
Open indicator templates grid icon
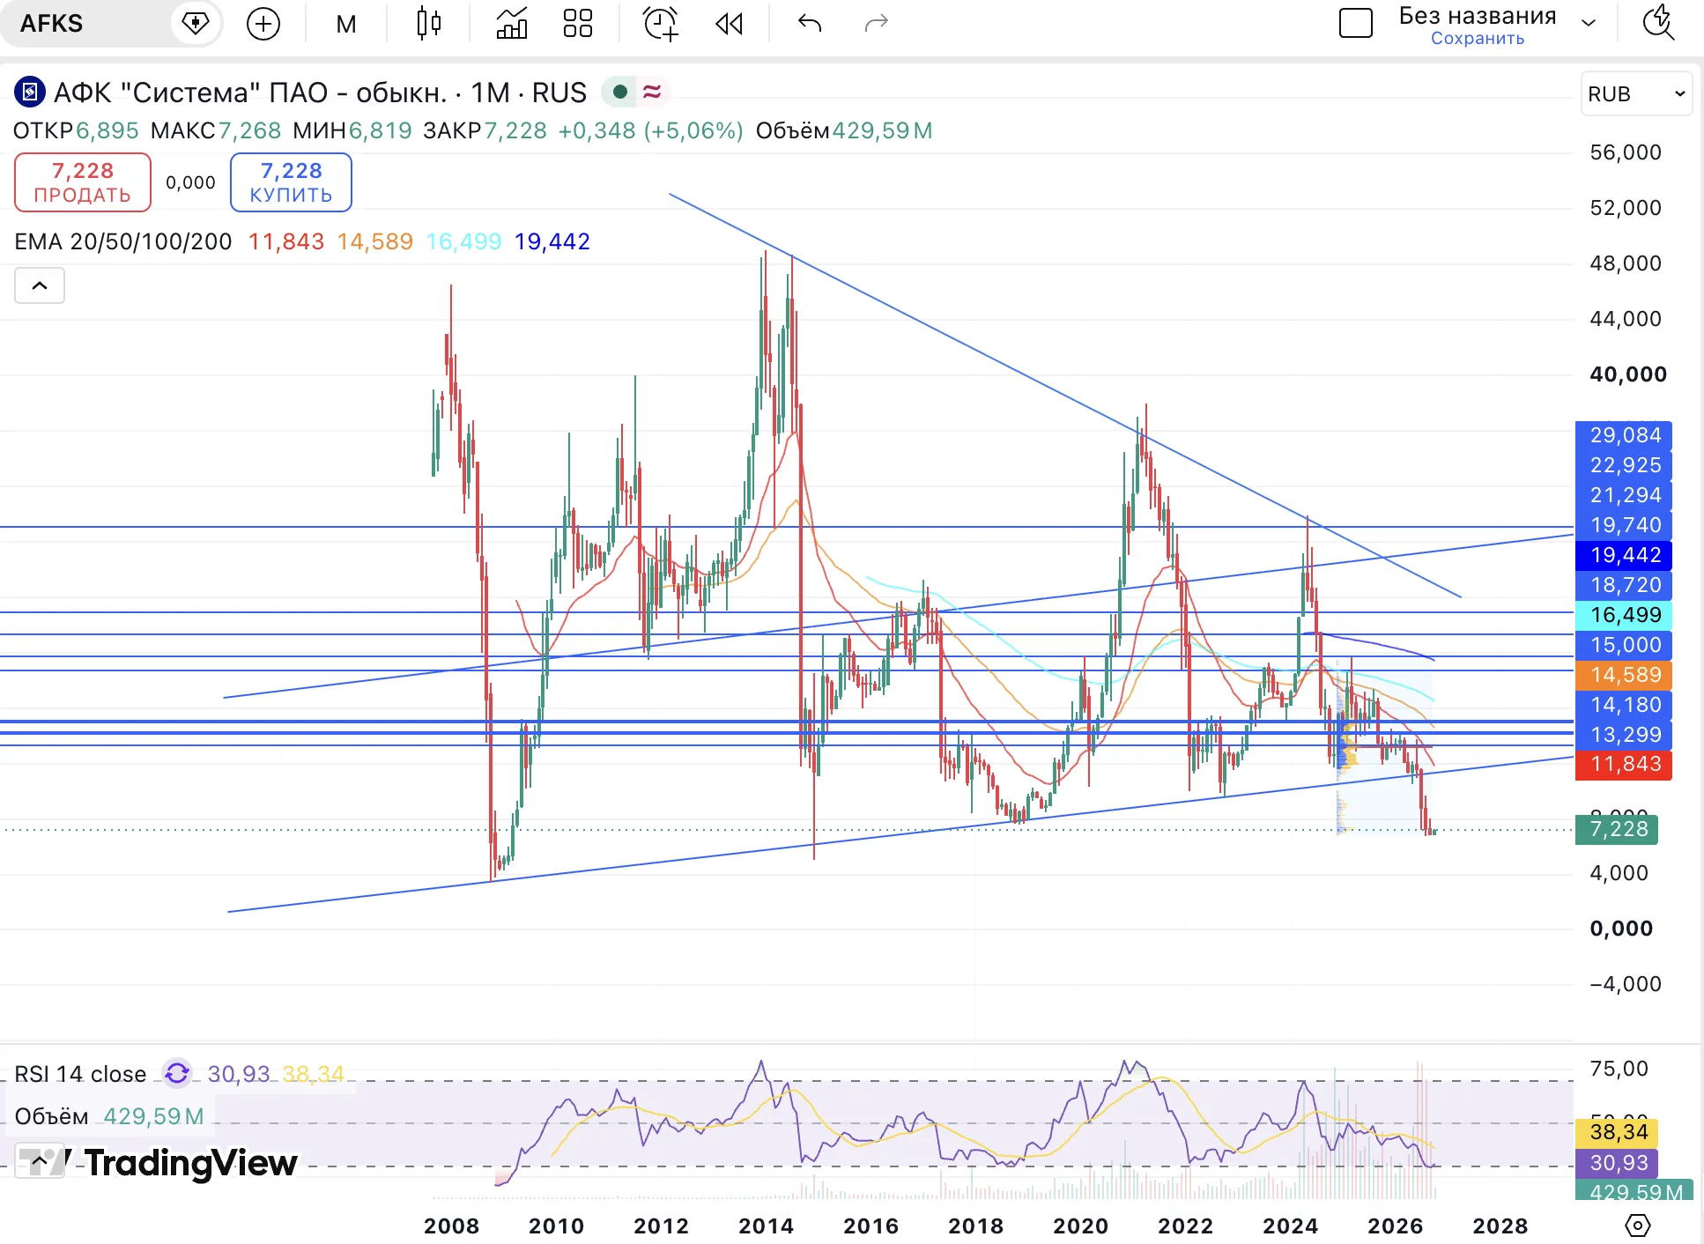pos(578,24)
